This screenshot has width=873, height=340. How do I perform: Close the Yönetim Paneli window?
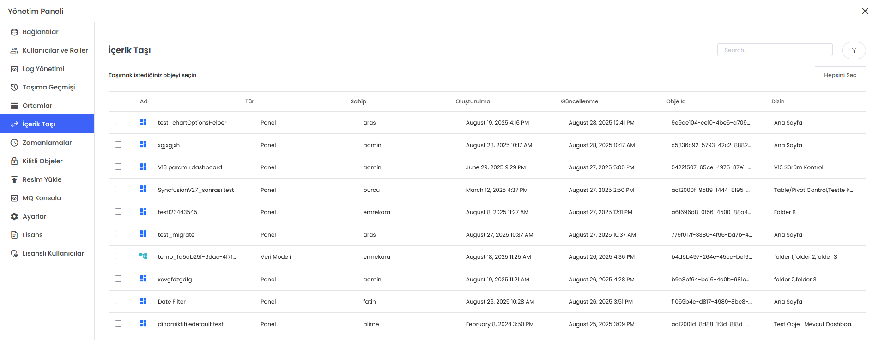tap(865, 11)
